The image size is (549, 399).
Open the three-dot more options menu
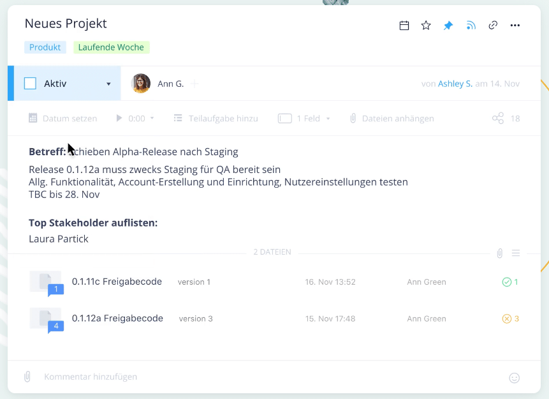[x=515, y=26]
